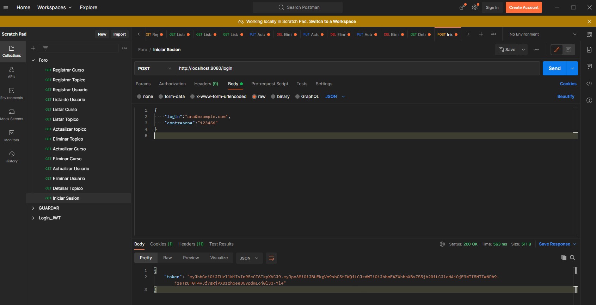Select x-www-form-urlencoded body type
The image size is (596, 305).
[192, 97]
